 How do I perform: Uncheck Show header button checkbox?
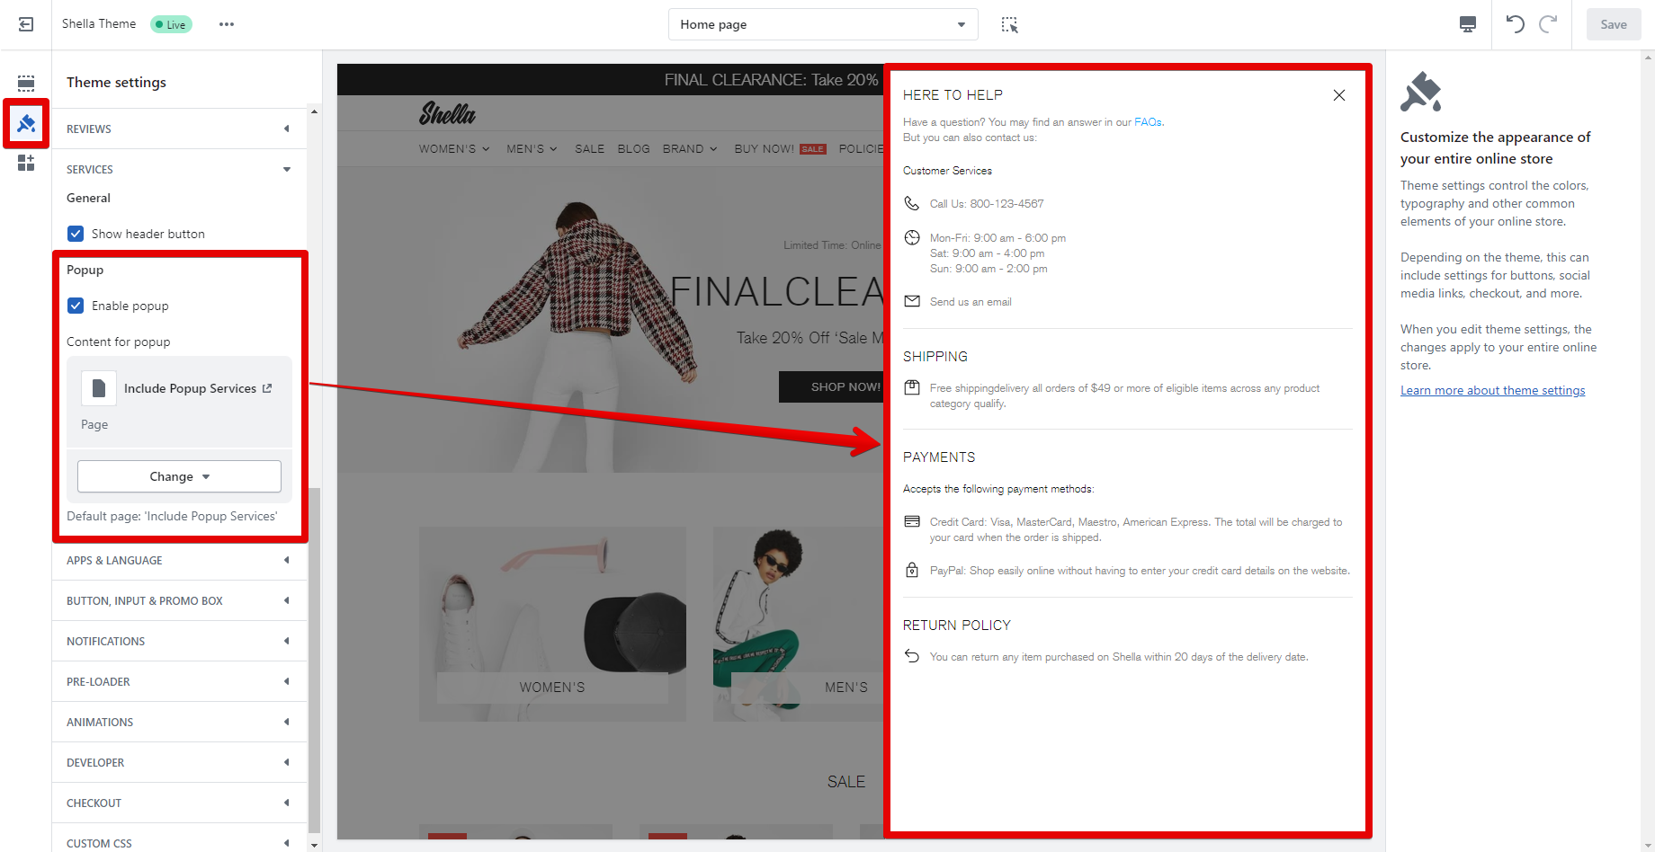click(x=76, y=234)
